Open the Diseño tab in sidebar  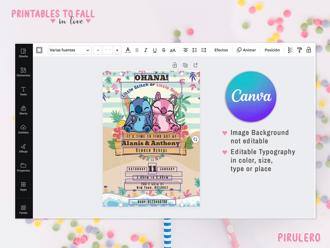[23, 53]
